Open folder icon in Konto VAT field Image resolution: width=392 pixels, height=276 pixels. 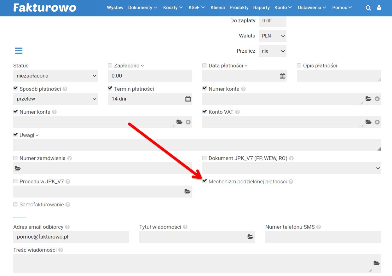coord(368,122)
